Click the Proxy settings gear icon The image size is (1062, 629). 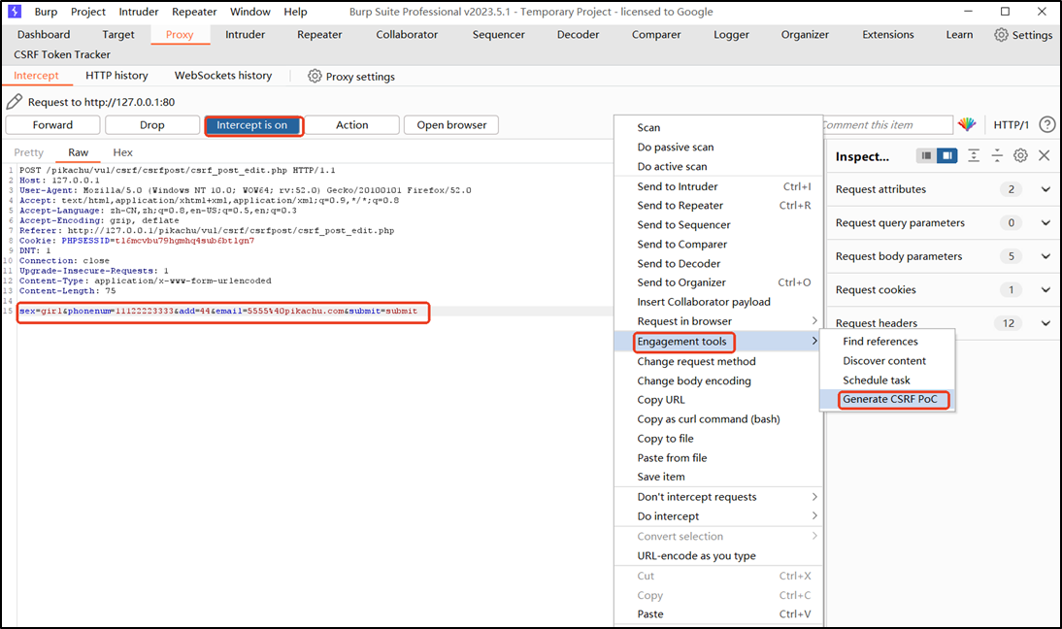pyautogui.click(x=315, y=76)
